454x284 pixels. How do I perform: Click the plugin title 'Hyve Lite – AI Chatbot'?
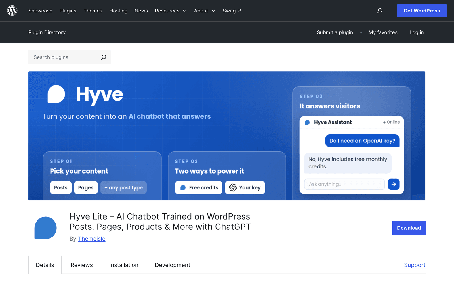pos(160,222)
